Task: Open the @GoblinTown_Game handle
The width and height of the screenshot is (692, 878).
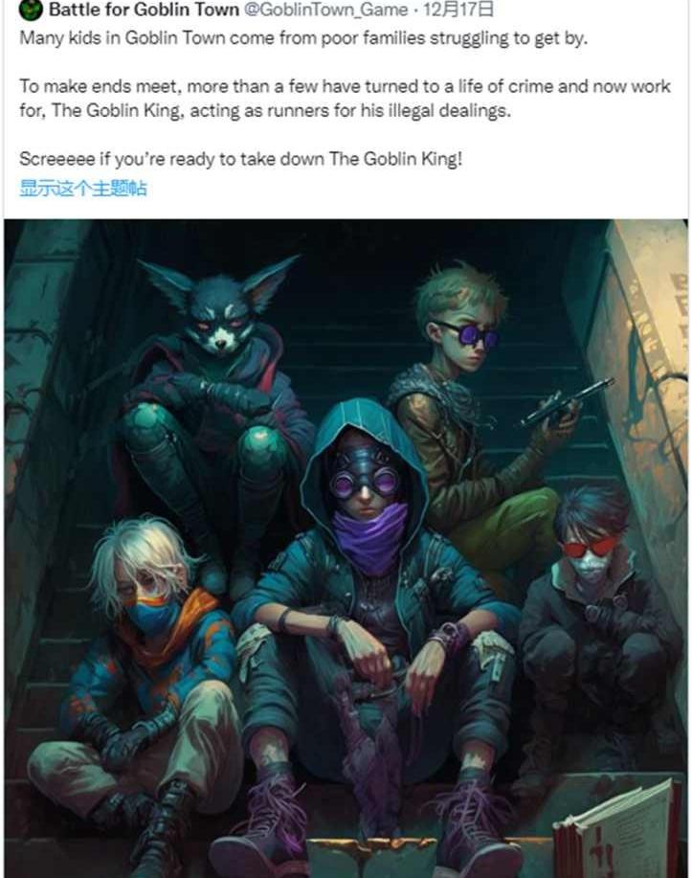Action: click(x=326, y=9)
